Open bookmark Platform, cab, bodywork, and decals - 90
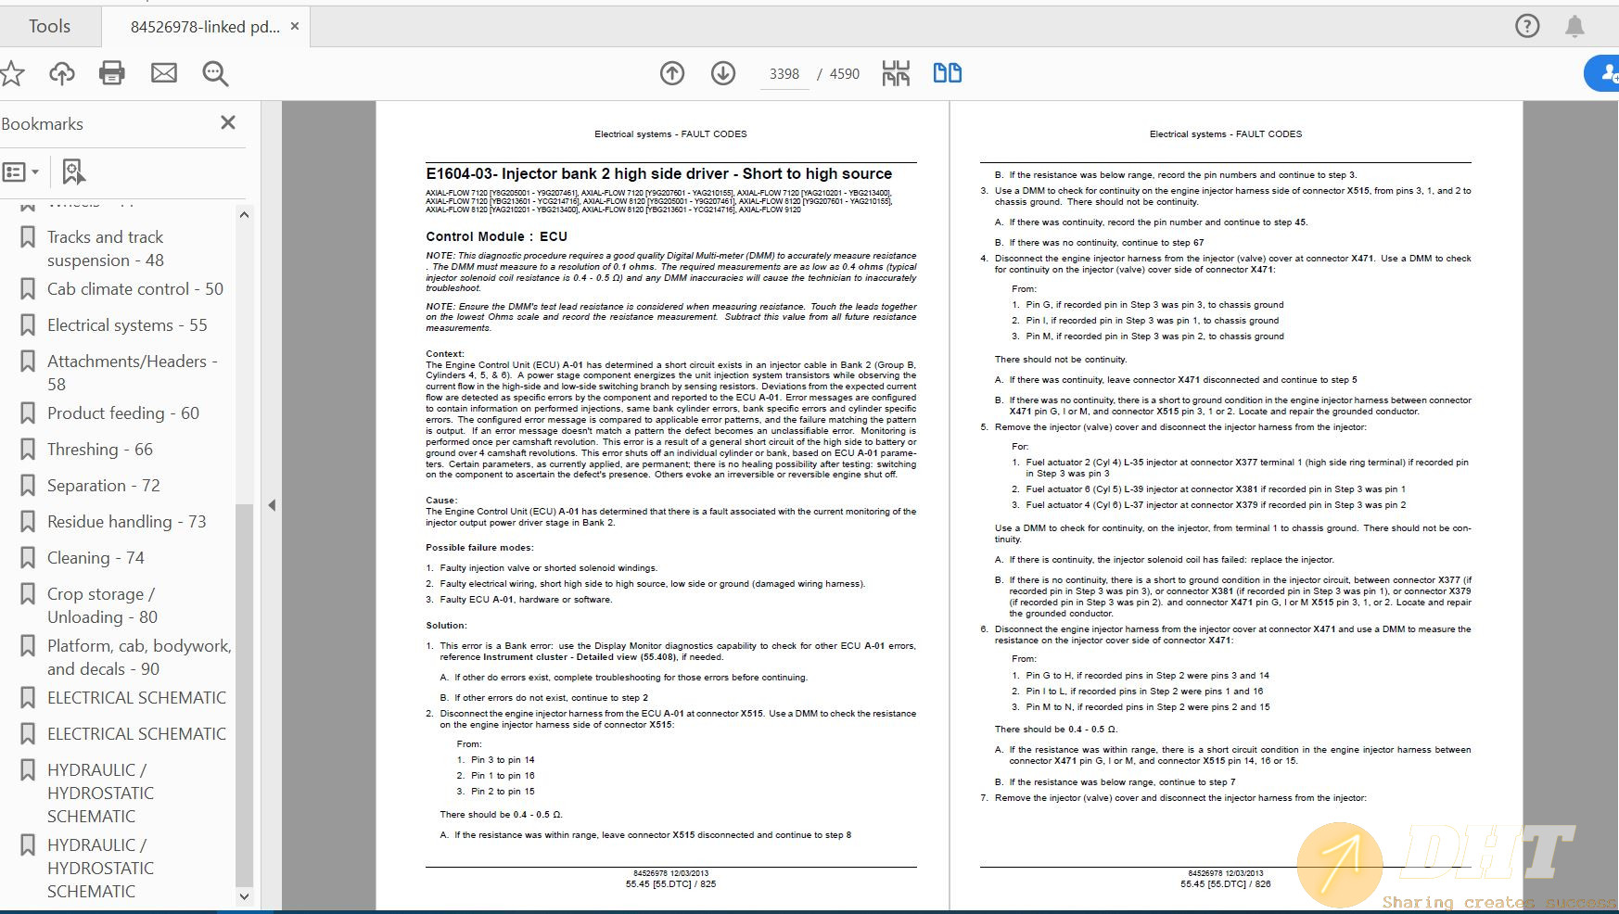The image size is (1619, 914). pyautogui.click(x=139, y=657)
